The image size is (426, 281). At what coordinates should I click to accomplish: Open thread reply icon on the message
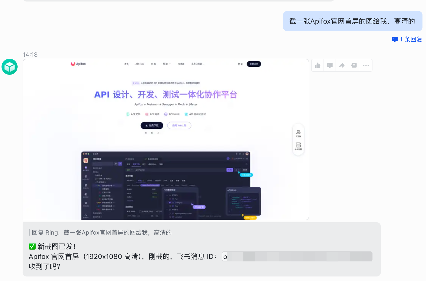tap(329, 65)
